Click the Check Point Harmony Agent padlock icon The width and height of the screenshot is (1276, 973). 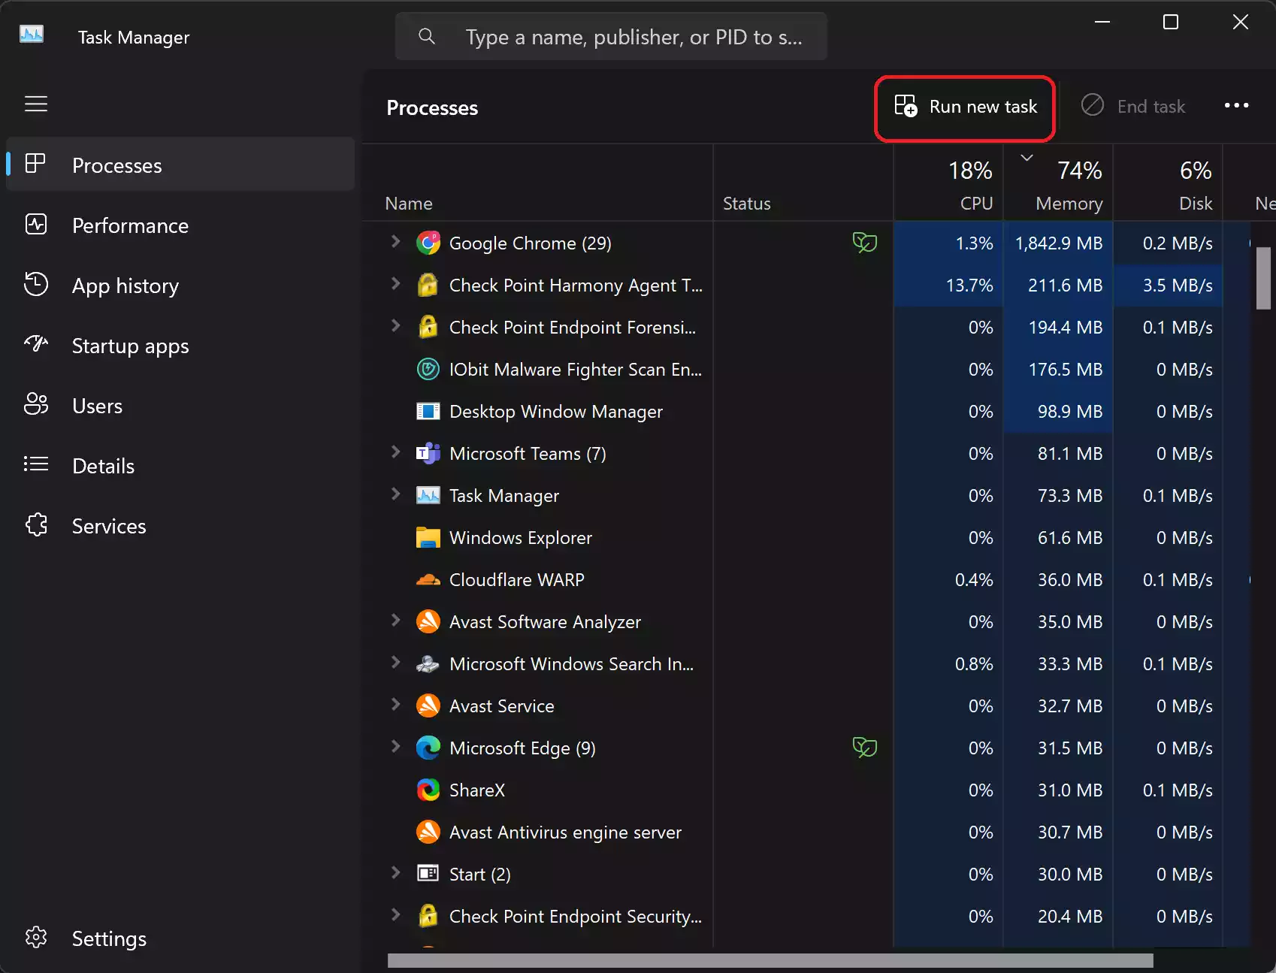428,285
